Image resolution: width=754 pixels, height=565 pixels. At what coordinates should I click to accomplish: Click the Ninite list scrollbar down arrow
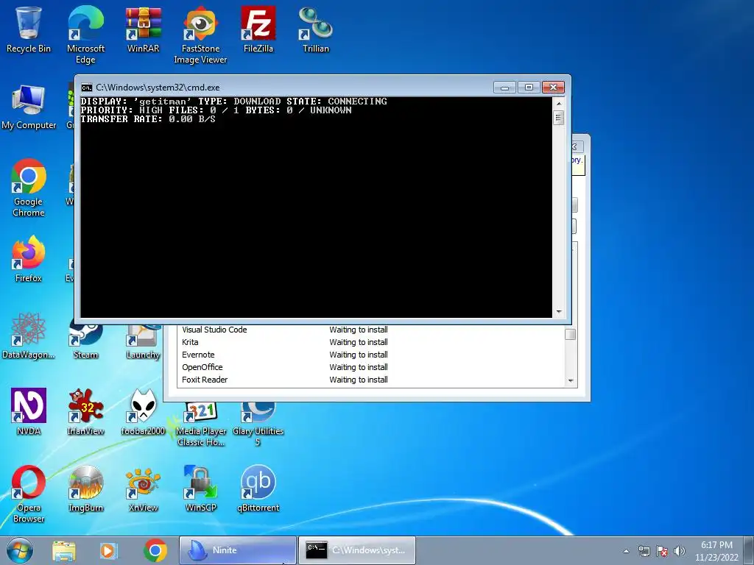point(571,381)
